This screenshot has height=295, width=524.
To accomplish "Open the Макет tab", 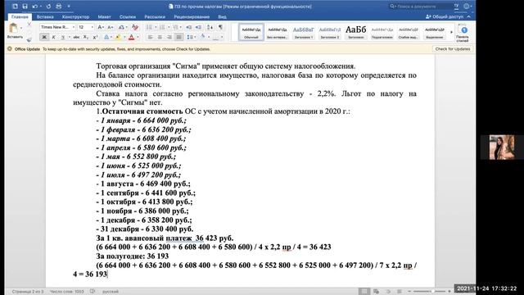I will click(x=104, y=16).
